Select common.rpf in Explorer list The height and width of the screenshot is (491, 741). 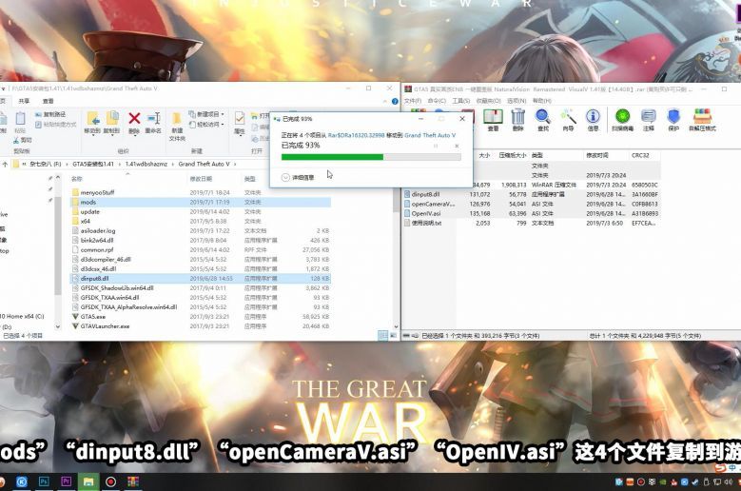(201, 250)
